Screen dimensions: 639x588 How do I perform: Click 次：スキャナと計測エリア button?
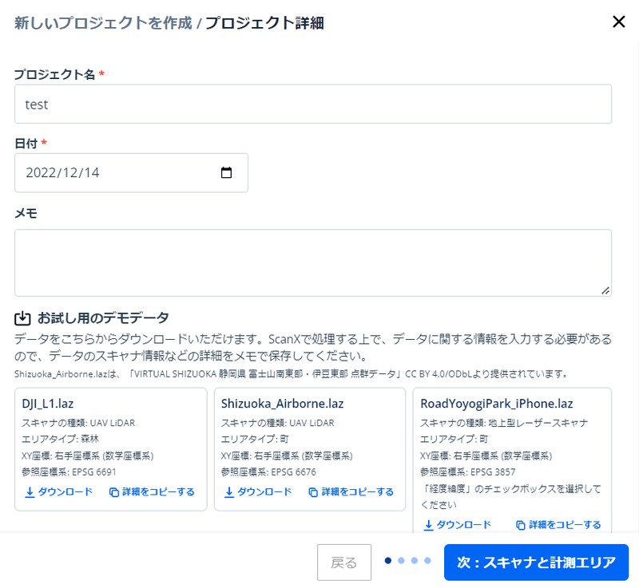pyautogui.click(x=536, y=562)
